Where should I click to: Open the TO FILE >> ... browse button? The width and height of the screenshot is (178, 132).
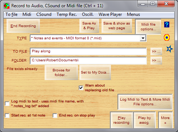tap(156, 52)
